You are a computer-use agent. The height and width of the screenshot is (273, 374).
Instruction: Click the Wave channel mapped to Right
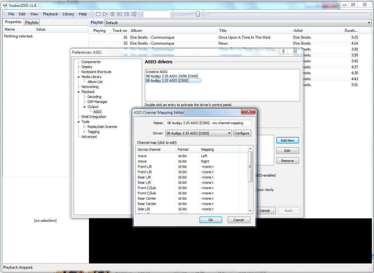[x=192, y=161]
